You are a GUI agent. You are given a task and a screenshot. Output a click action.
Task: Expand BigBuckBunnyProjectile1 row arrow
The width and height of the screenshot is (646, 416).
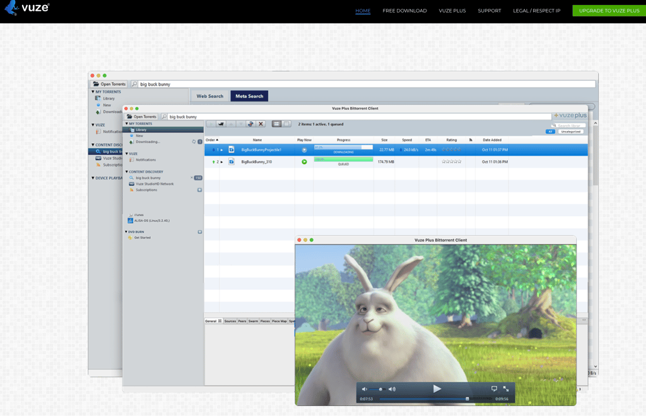point(221,150)
